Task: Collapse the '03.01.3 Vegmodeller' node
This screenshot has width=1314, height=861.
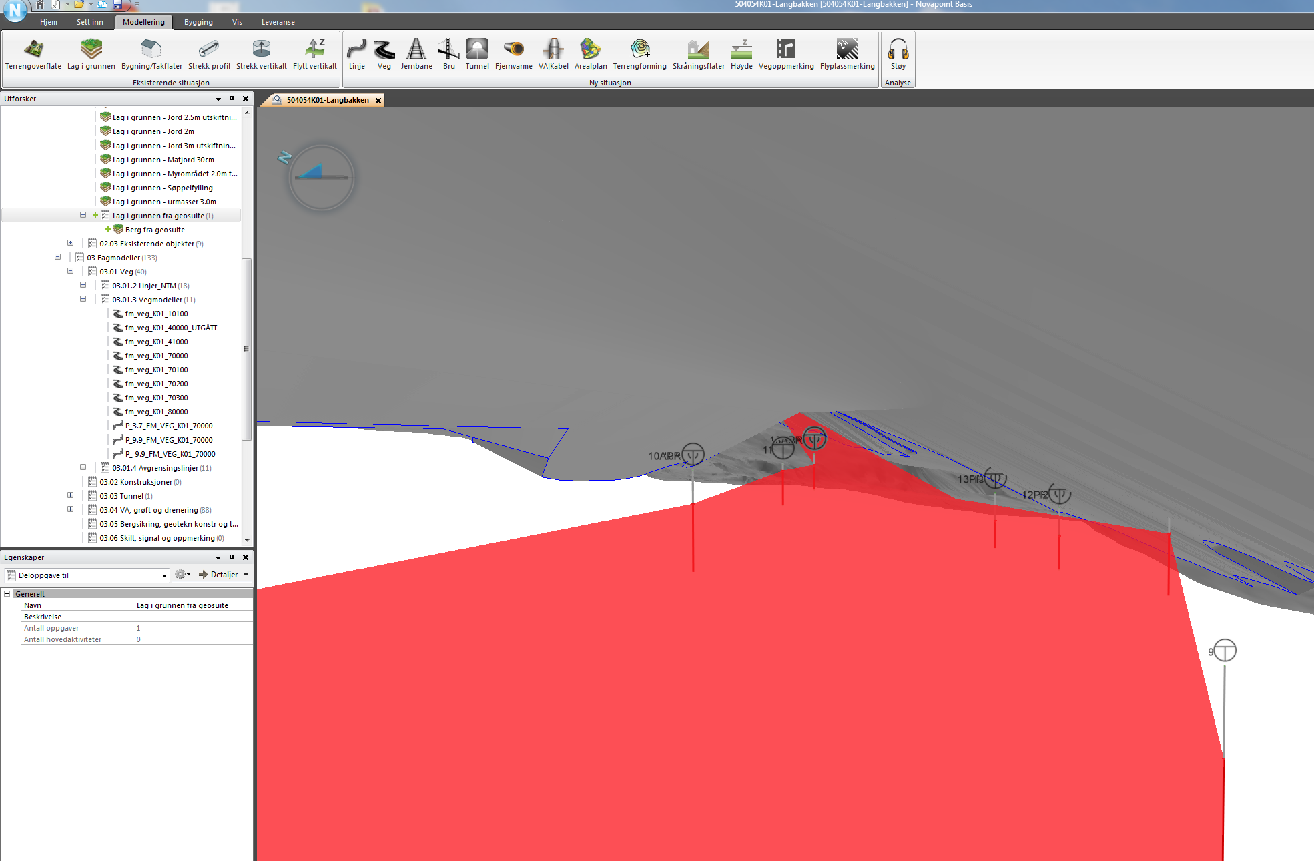Action: tap(83, 299)
